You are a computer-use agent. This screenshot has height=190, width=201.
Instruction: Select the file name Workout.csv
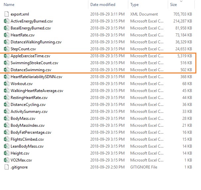(x=22, y=84)
